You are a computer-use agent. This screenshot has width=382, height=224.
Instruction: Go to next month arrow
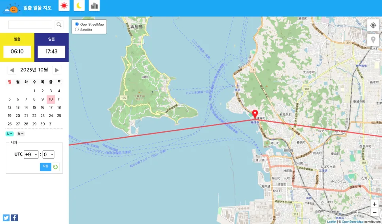57,70
